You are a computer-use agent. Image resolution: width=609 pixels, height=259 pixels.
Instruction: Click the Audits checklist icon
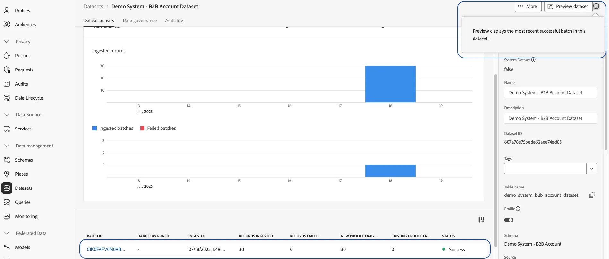pyautogui.click(x=7, y=84)
